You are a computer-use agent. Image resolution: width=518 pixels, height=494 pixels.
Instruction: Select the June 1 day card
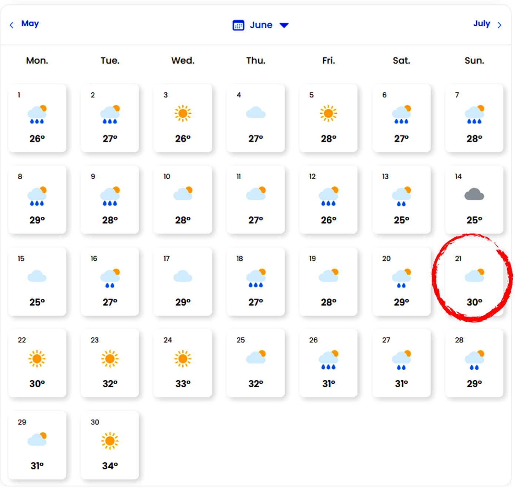pyautogui.click(x=37, y=118)
